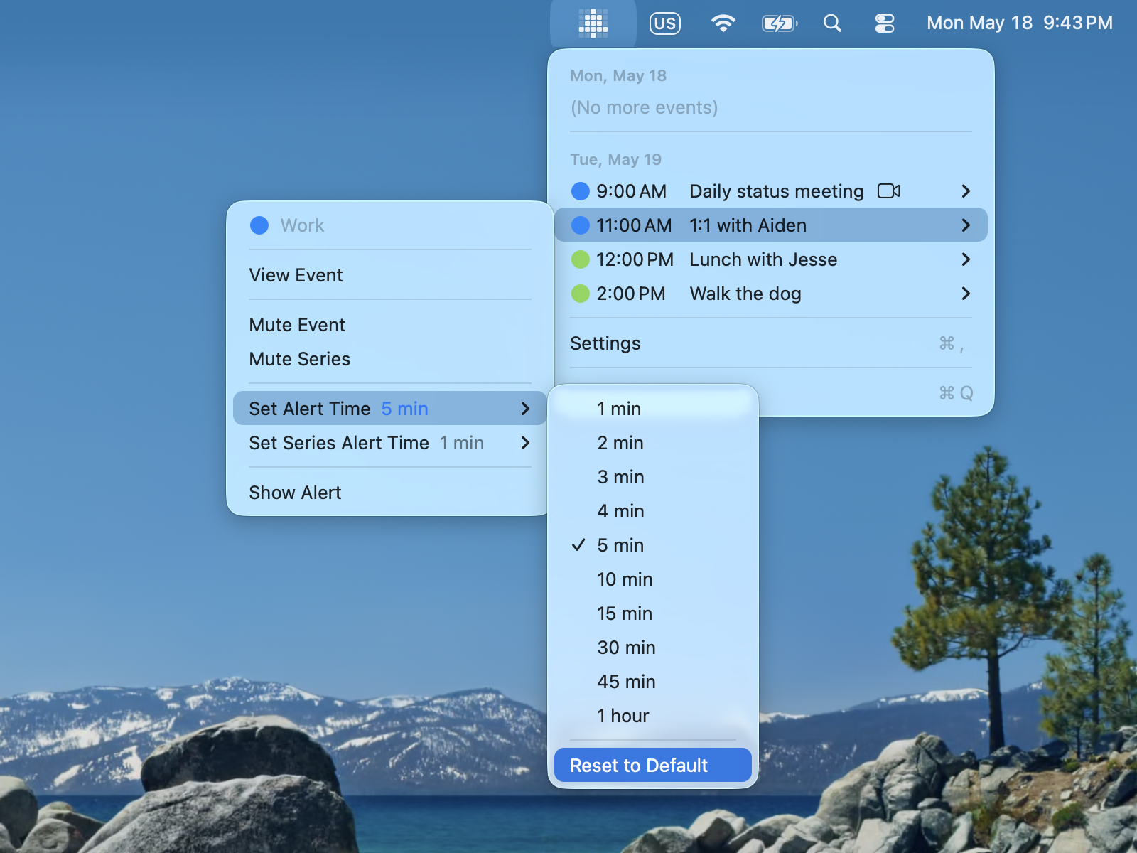Expand the Walk the dog chevron
1137x853 pixels.
[966, 294]
